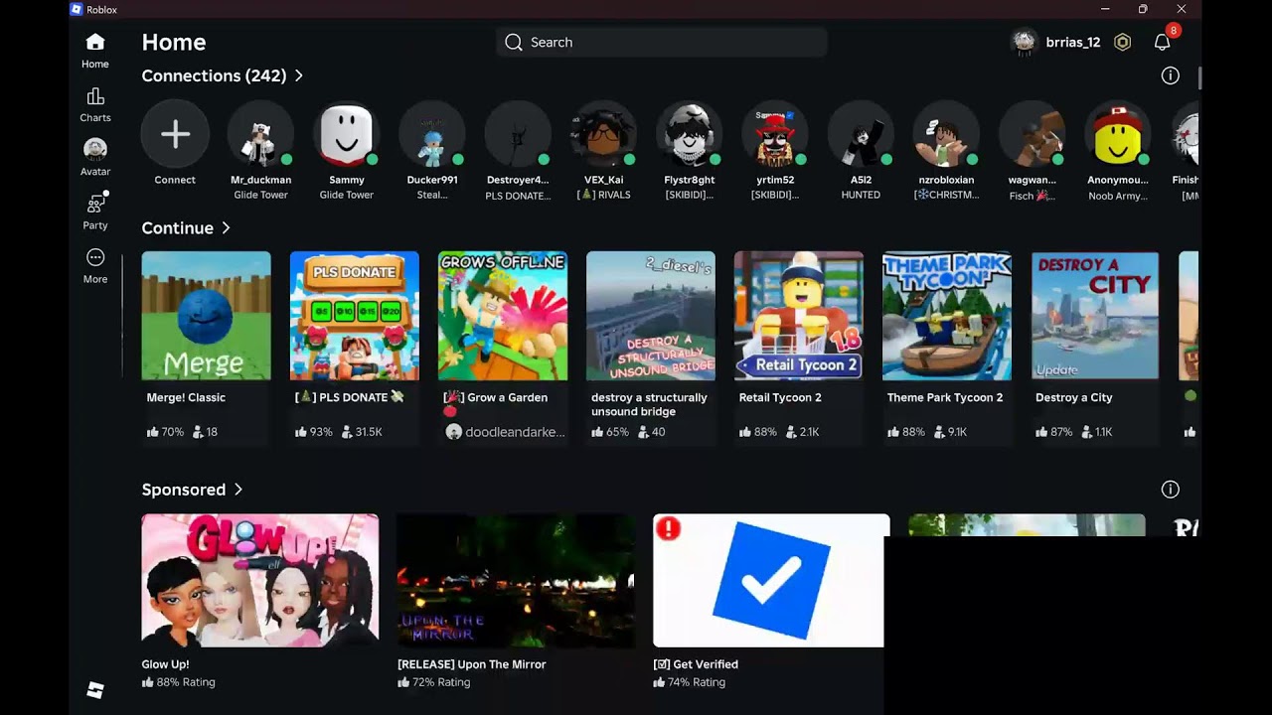Click the Roblox logo at sidebar bottom

pos(95,690)
